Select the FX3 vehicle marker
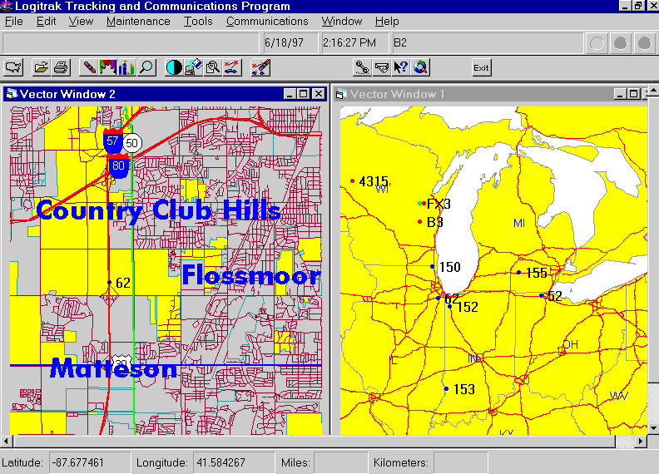This screenshot has height=474, width=659. pos(422,204)
